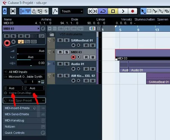The height and width of the screenshot is (140, 170).
Task: Open the Touch automation mode dropdown
Action: 72,11
